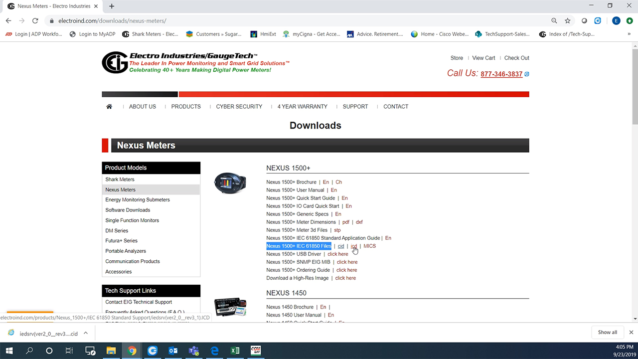The height and width of the screenshot is (359, 638).
Task: Select Futura+ Series in sidebar
Action: (121, 241)
